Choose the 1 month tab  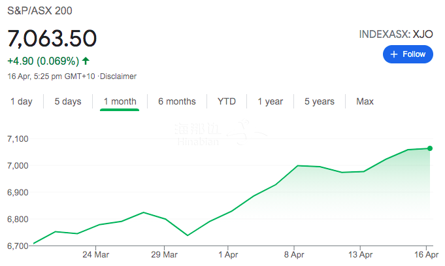coord(120,101)
